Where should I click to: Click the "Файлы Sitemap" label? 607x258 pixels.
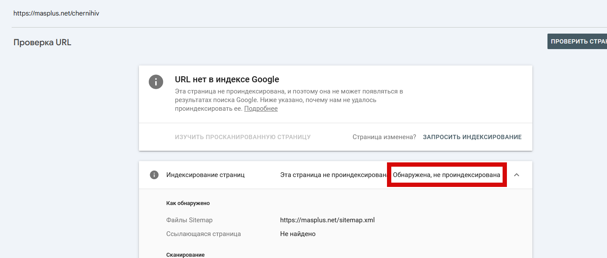pyautogui.click(x=189, y=220)
